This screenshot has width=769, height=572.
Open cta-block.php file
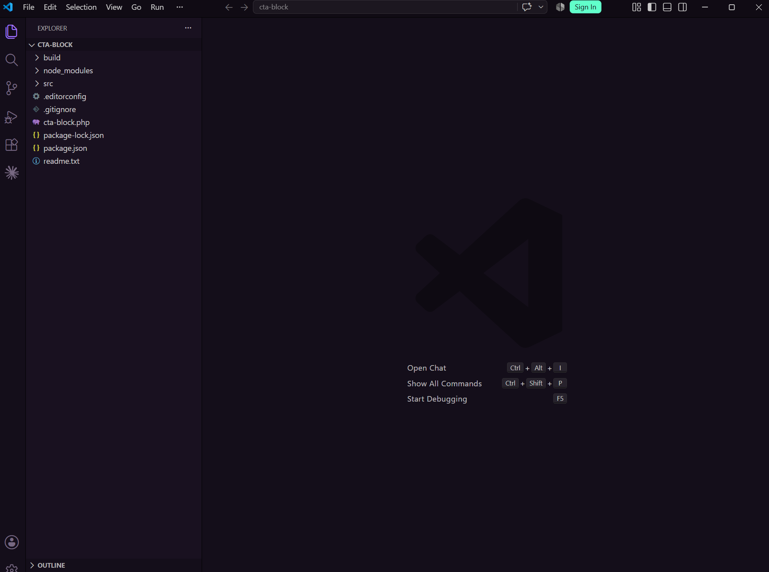(x=114, y=122)
